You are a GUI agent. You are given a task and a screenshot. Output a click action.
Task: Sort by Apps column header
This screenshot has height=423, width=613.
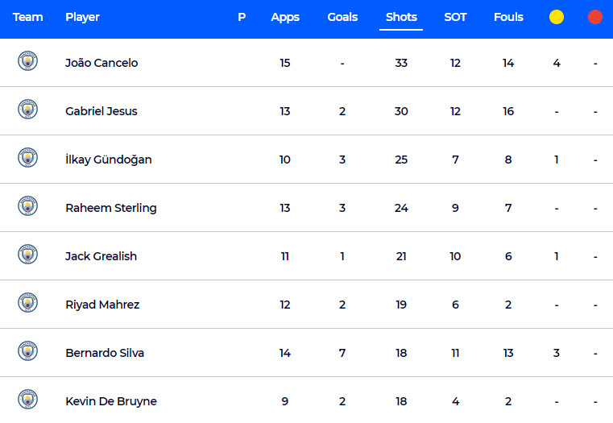tap(285, 17)
